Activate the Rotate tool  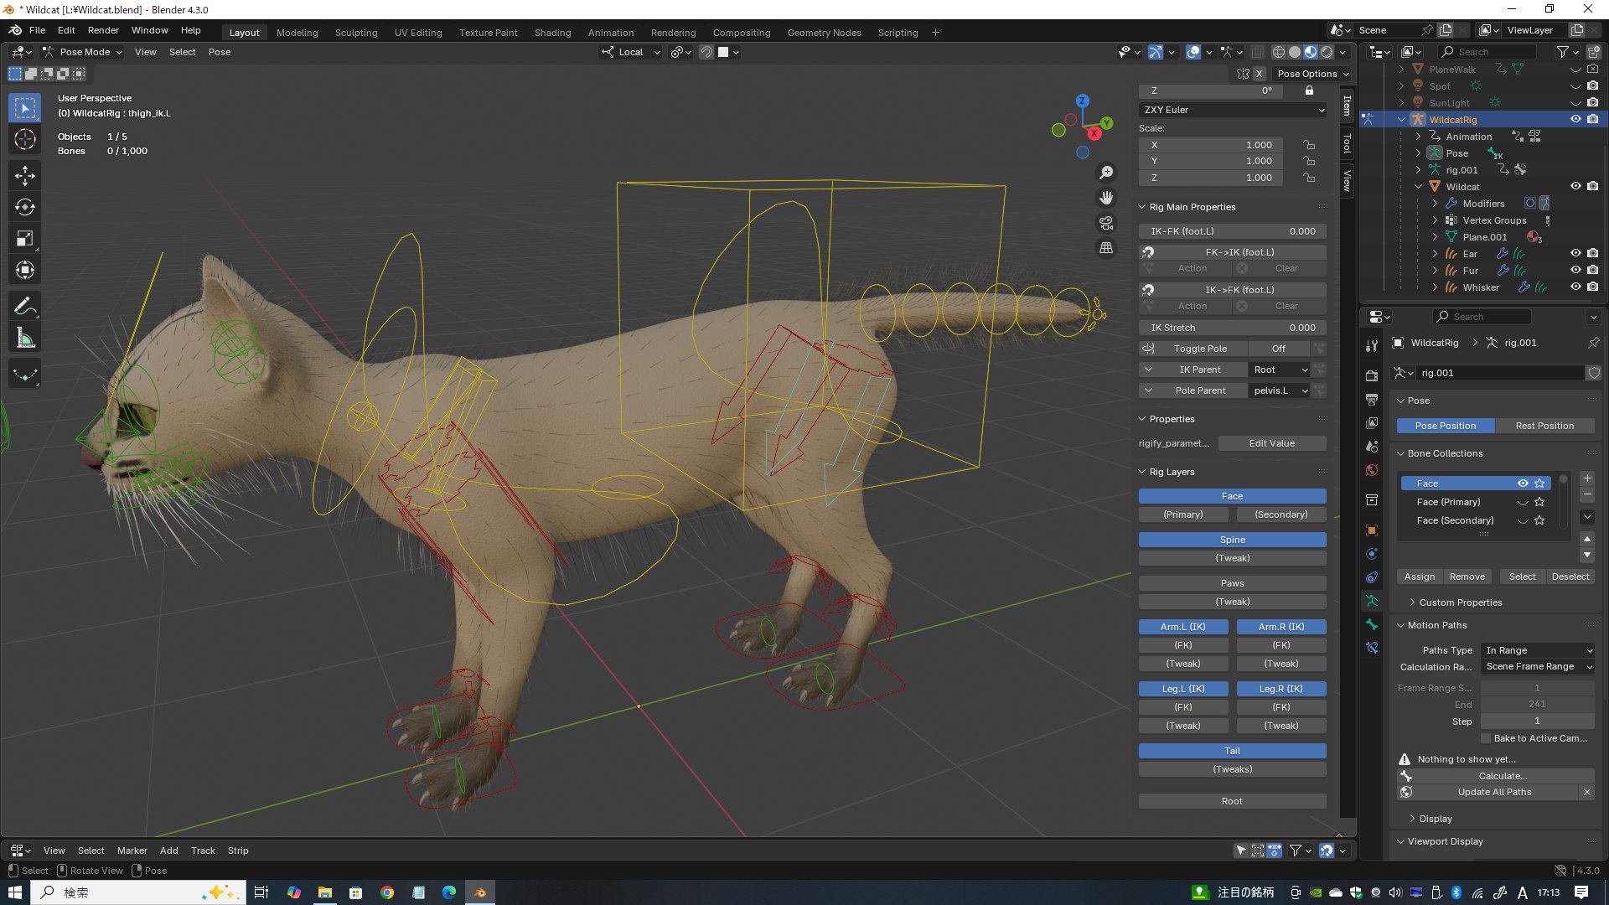[25, 207]
